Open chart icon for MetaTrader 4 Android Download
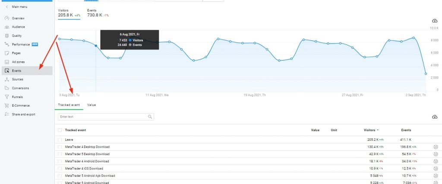The height and width of the screenshot is (184, 442). tap(436, 161)
